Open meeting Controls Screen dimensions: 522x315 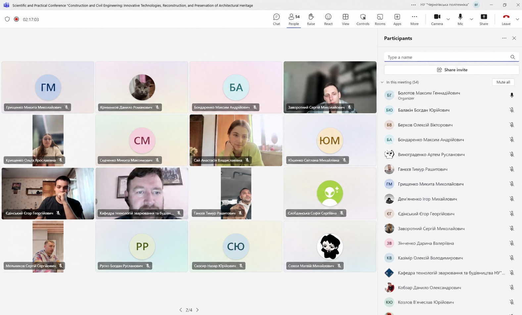click(363, 19)
